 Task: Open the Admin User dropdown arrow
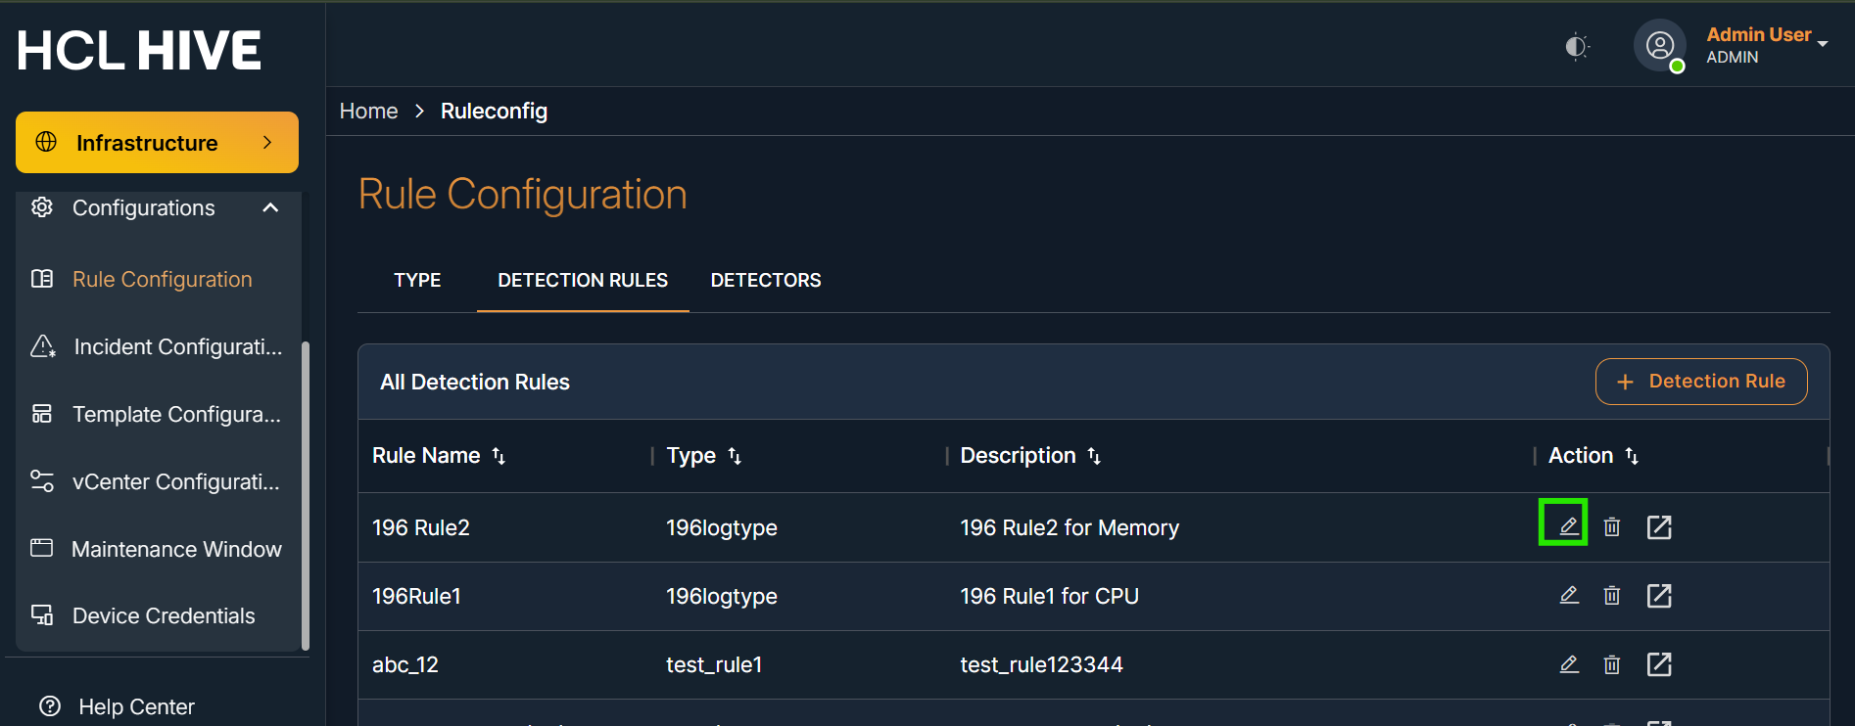click(1823, 44)
